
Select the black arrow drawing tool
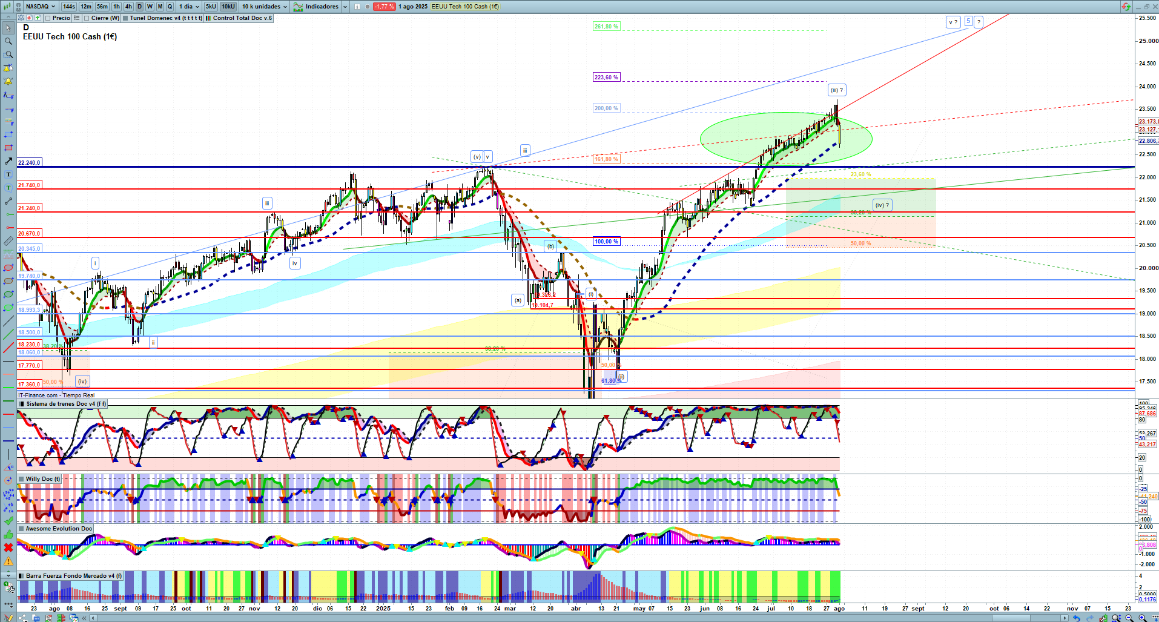[x=8, y=161]
